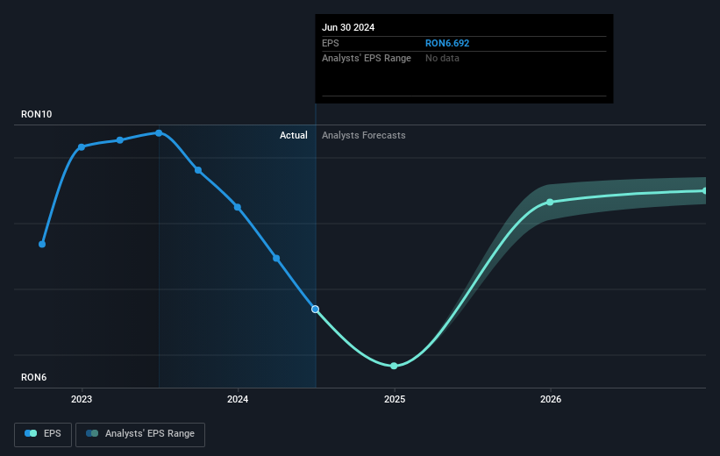Select the Jun 30 2024 highlighted data point
Image resolution: width=720 pixels, height=456 pixels.
[315, 309]
